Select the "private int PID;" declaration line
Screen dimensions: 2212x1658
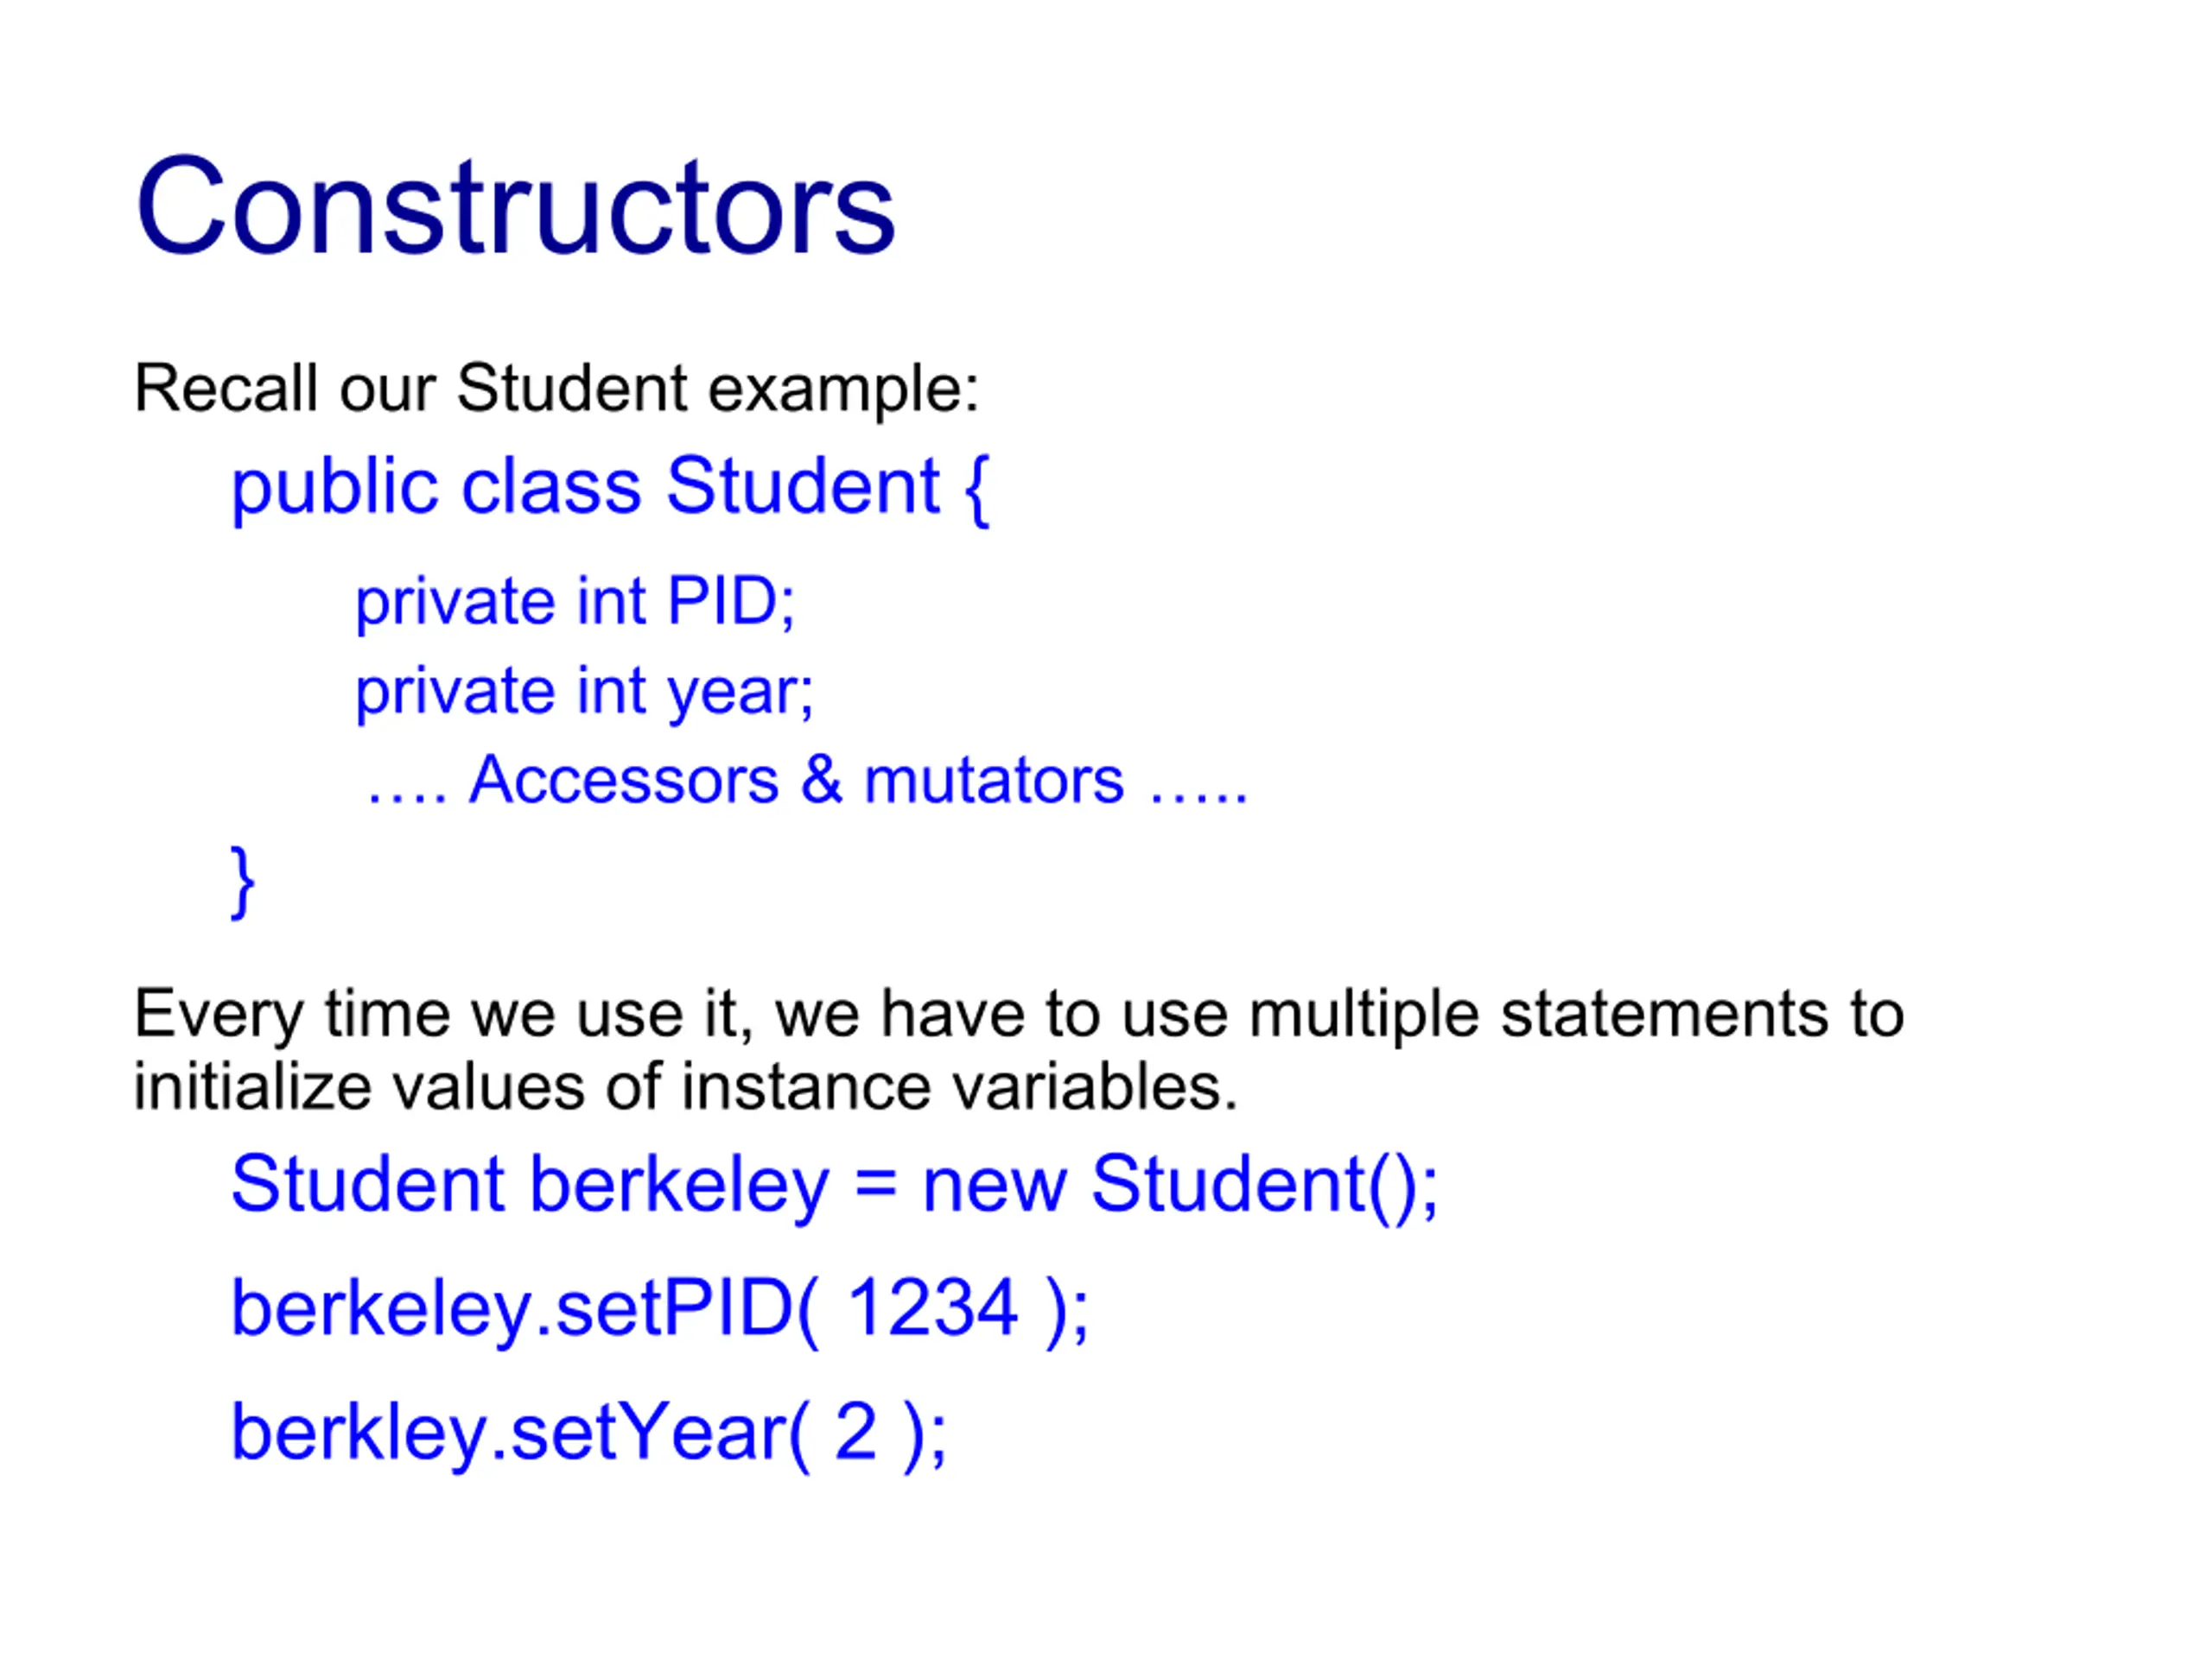[x=575, y=602]
